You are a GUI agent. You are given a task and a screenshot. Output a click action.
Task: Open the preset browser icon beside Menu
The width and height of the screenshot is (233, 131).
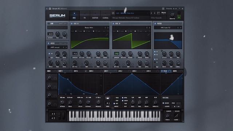tap(159, 13)
